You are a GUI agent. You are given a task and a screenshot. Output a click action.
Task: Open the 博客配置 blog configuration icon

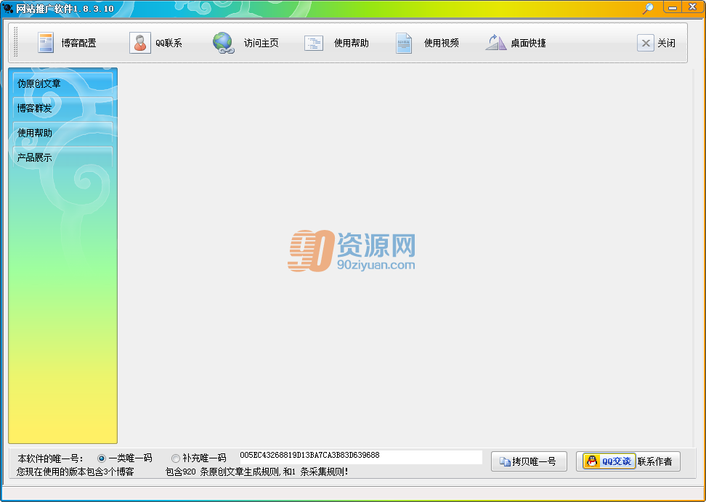[46, 43]
